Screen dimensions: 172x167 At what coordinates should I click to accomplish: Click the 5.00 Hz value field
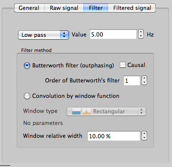113,34
